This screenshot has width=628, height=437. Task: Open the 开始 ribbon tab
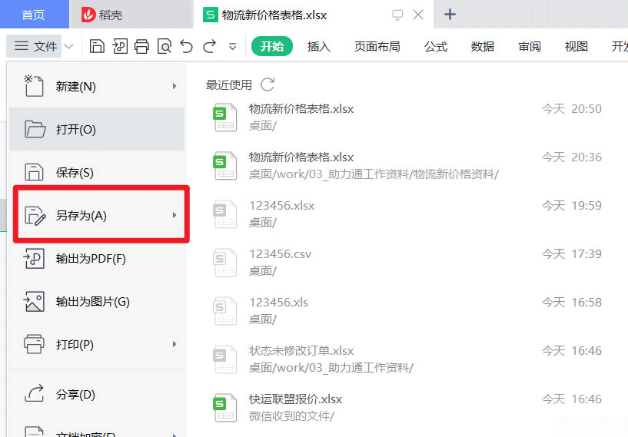[272, 46]
